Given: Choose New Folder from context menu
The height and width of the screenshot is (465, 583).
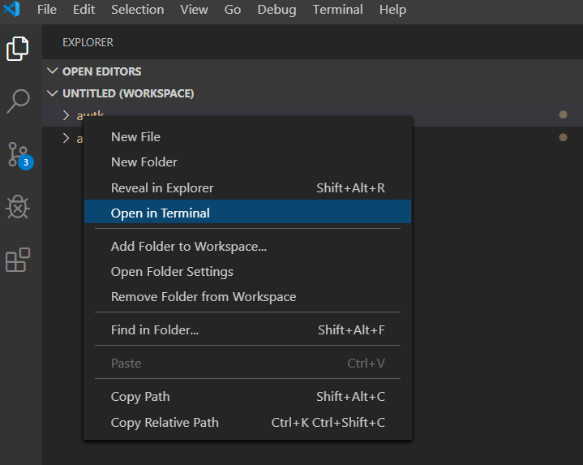Looking at the screenshot, I should 247,162.
